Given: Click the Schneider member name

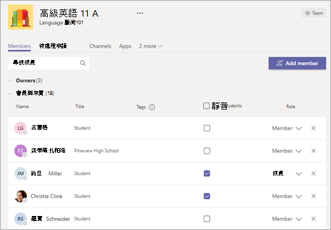Looking at the screenshot, I should pos(50,219).
